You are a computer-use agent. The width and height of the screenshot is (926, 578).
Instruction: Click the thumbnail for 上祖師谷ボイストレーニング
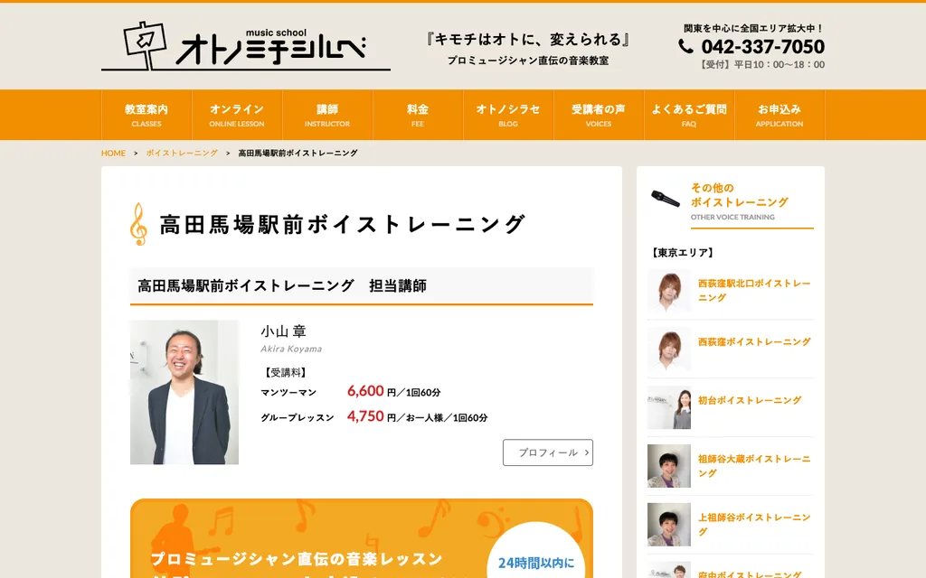pyautogui.click(x=669, y=525)
